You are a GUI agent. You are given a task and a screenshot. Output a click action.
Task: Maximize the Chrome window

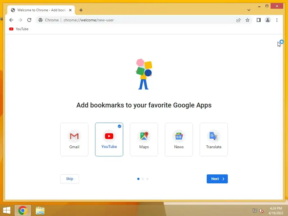pyautogui.click(x=267, y=6)
